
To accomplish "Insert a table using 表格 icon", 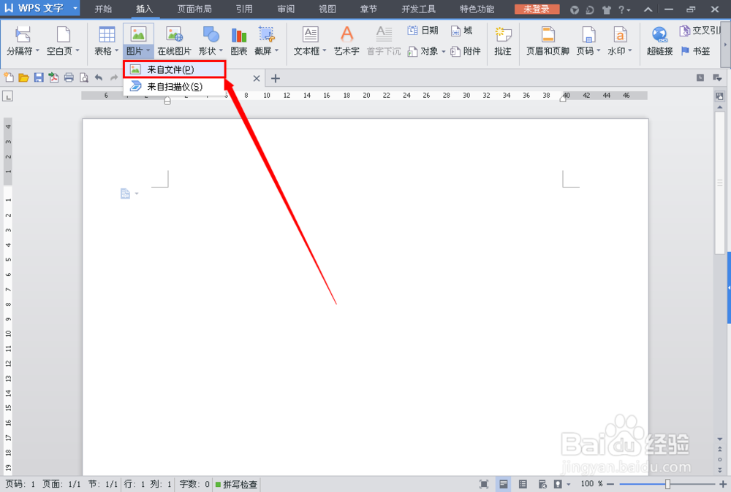I will [x=106, y=40].
